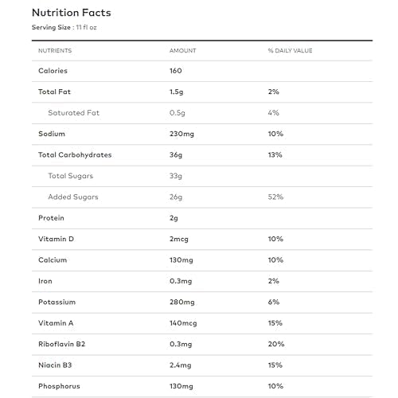Image resolution: width=398 pixels, height=398 pixels.
Task: Click the Added Sugars 52% daily value
Action: (275, 197)
